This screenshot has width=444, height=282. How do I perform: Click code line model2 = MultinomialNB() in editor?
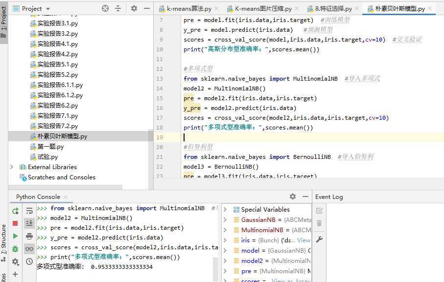click(x=225, y=88)
